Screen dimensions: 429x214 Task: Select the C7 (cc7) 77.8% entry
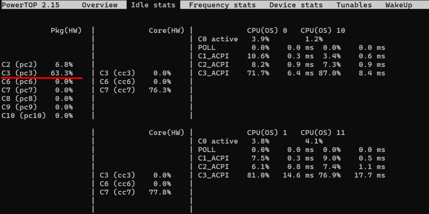(x=136, y=192)
